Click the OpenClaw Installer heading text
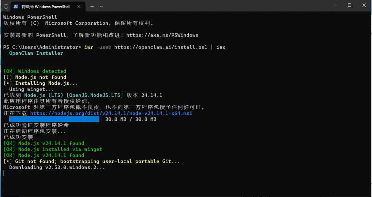This screenshot has width=372, height=197. pyautogui.click(x=36, y=53)
